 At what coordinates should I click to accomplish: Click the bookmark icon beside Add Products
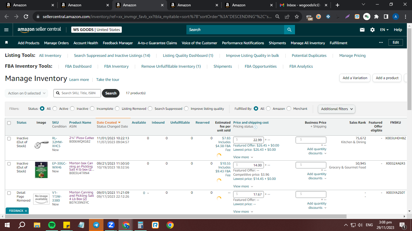pyautogui.click(x=7, y=43)
